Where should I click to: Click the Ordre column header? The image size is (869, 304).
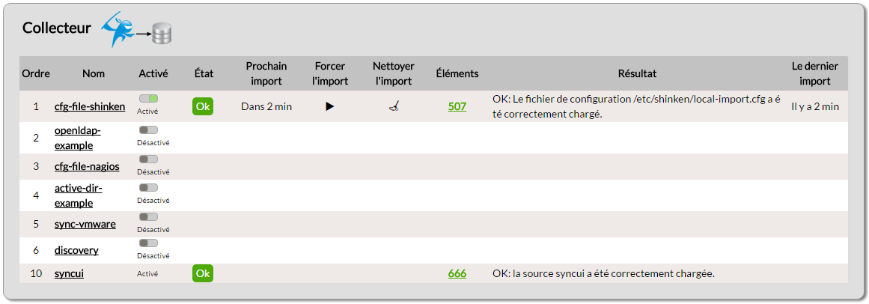(x=36, y=73)
